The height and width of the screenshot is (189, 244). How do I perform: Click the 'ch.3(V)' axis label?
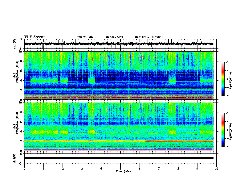(x=15, y=158)
